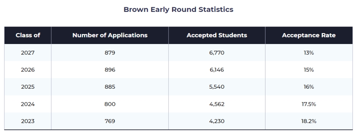Select the 2025 class year cell

pyautogui.click(x=28, y=87)
